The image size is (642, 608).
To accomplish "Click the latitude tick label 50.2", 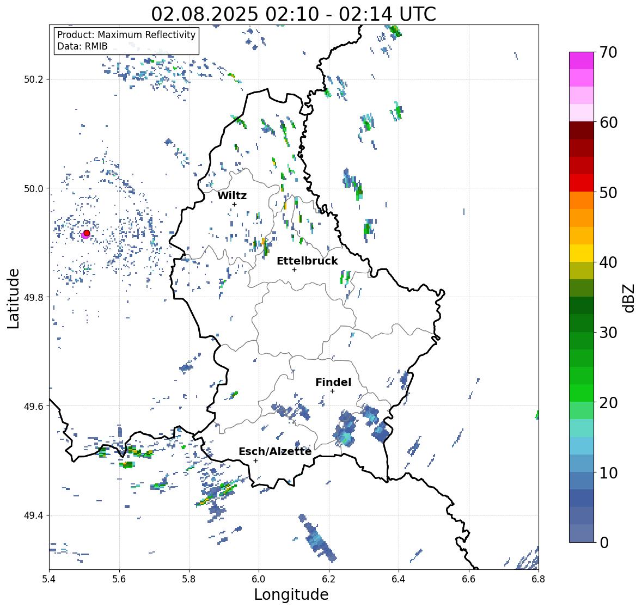I will pyautogui.click(x=34, y=79).
